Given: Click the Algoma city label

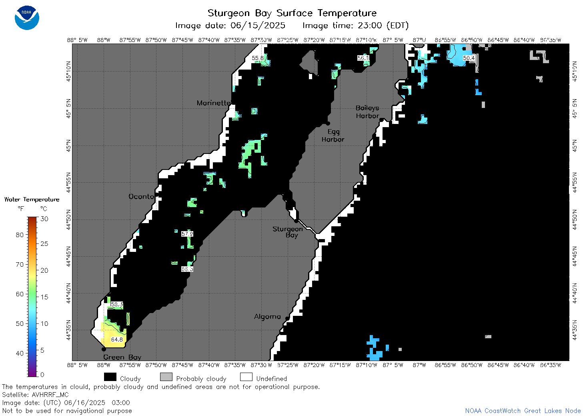Looking at the screenshot, I should coord(267,316).
